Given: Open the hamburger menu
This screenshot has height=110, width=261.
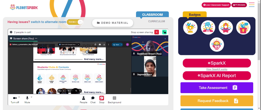Looking at the screenshot, I should click(x=252, y=5).
